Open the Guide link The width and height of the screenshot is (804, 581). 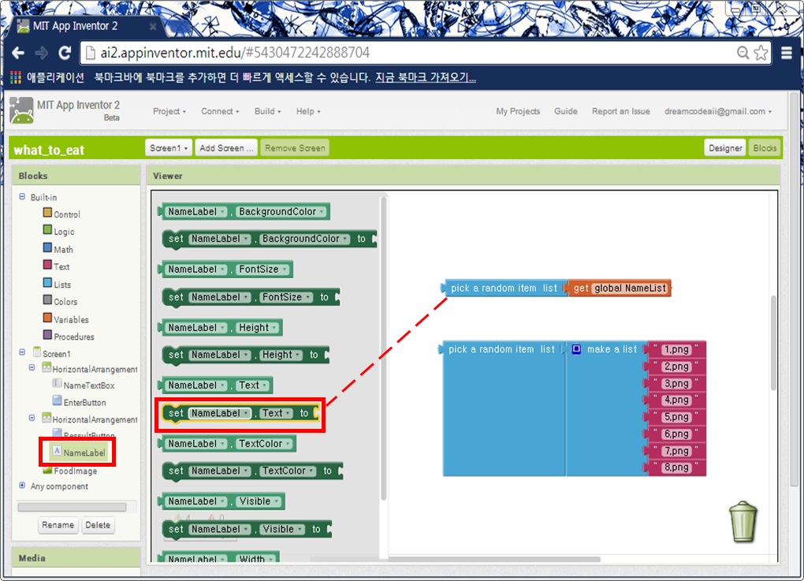(566, 111)
